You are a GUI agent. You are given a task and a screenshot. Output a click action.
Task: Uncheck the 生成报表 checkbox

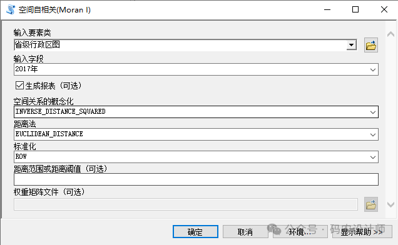pyautogui.click(x=19, y=86)
